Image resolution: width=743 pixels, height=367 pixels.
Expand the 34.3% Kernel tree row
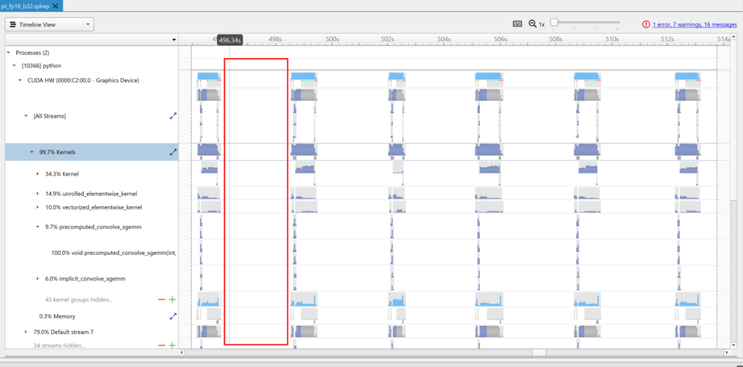(x=37, y=174)
